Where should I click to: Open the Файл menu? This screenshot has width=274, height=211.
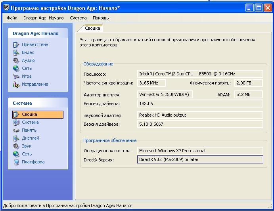point(12,18)
